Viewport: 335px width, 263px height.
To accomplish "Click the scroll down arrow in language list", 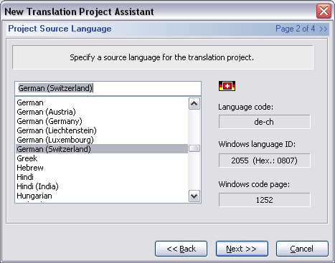I will [194, 196].
